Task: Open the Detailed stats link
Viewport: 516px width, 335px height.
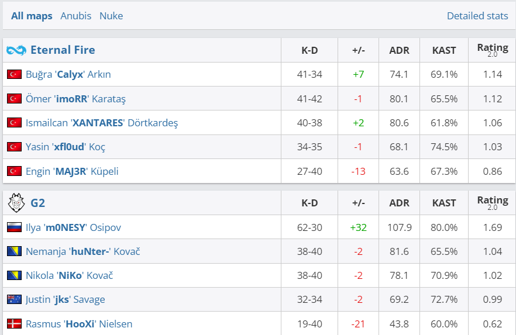Action: point(477,16)
